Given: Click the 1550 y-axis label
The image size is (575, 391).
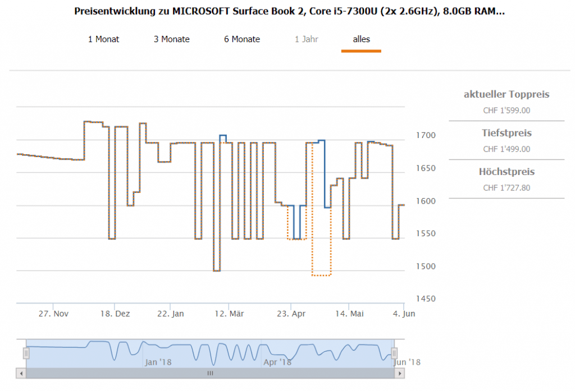Looking at the screenshot, I should point(426,233).
